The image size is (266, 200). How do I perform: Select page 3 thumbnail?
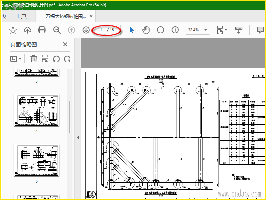pyautogui.click(x=37, y=72)
